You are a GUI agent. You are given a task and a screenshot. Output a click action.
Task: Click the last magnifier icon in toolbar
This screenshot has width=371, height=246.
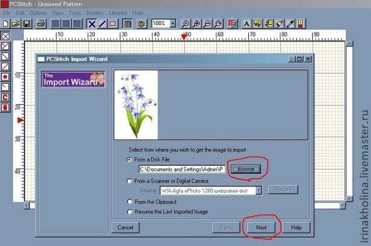pos(218,24)
